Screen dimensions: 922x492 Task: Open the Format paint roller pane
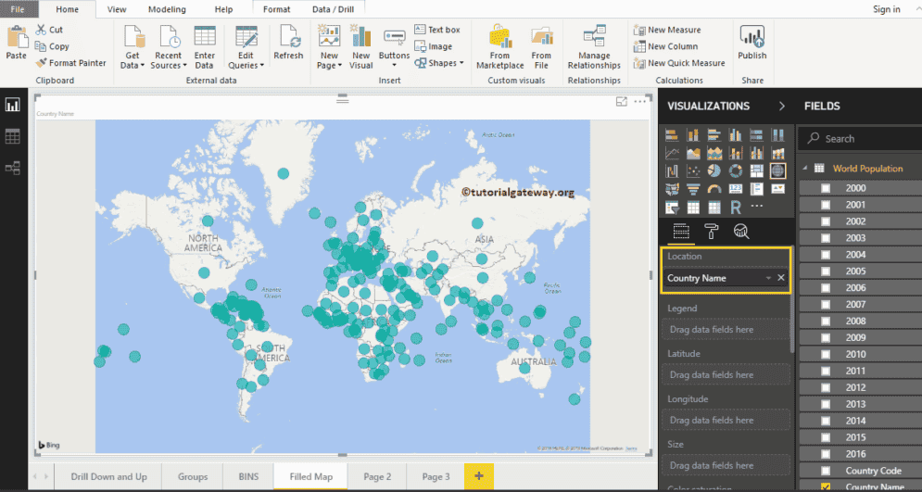(711, 232)
